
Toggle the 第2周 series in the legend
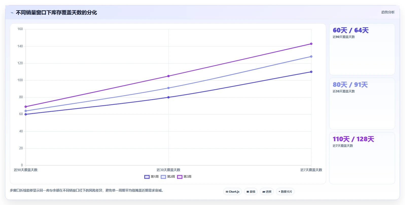tap(168, 177)
